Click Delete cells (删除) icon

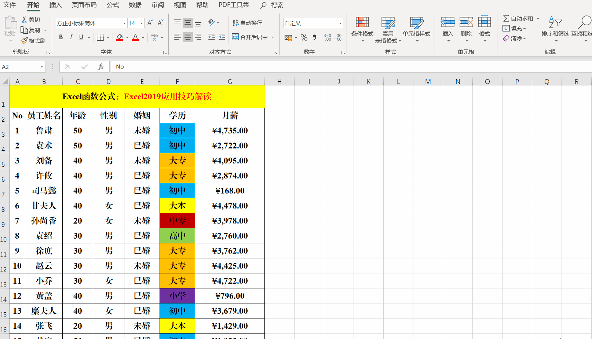(466, 22)
